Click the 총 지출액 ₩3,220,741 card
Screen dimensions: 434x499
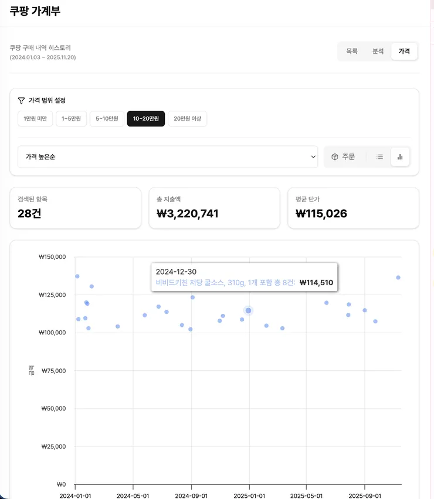215,208
